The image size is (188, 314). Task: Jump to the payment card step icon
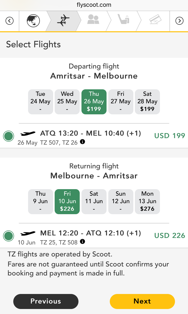click(155, 20)
